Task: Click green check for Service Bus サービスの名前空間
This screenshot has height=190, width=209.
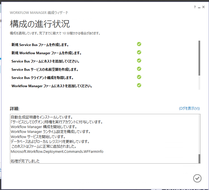Action: coord(139,69)
